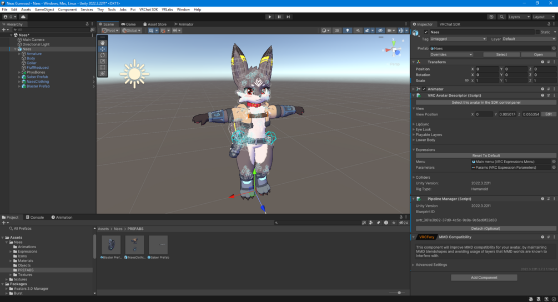Viewport: 558px width, 302px height.
Task: Toggle the Animator component enabled checkbox
Action: [x=424, y=89]
